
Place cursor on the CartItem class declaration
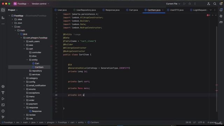pos(77,55)
